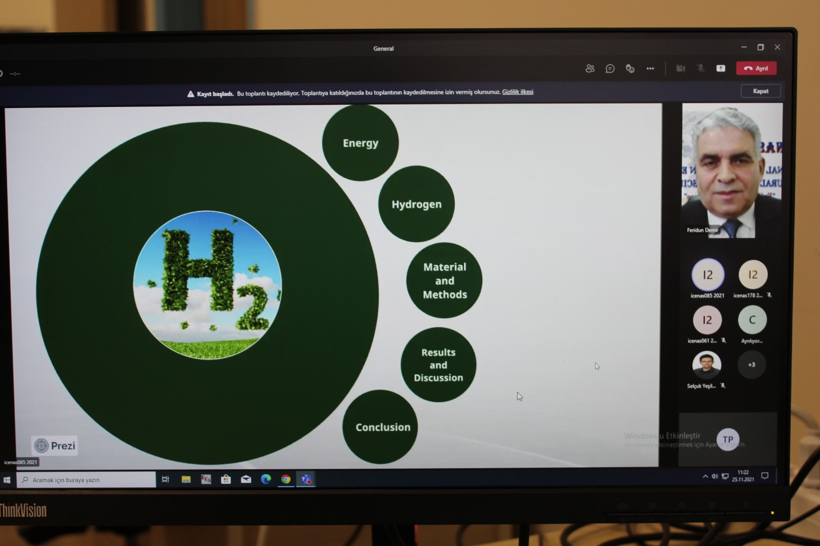820x546 pixels.
Task: Open Microsoft Store from the taskbar
Action: [x=225, y=479]
